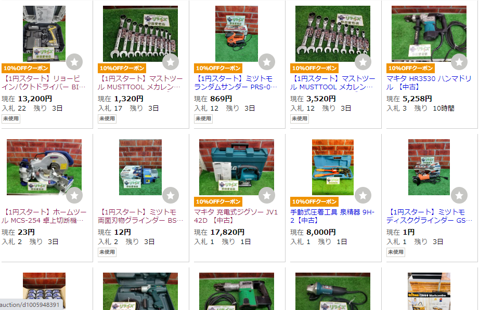The image size is (479, 310).
Task: Open the マキタ 充電式ジグソー JV142D link
Action: (x=236, y=216)
